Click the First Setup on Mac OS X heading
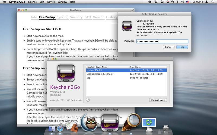Screen dimensions: 217x135 (x=42, y=29)
